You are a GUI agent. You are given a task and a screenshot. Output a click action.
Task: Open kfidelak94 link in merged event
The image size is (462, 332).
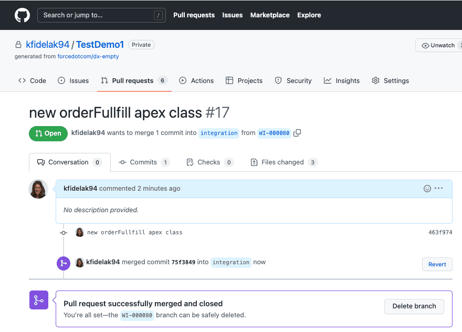103,262
